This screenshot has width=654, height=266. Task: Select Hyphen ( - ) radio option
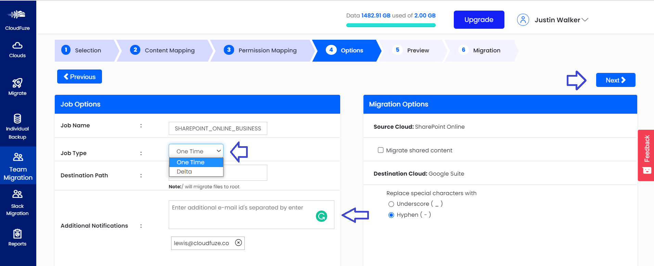tap(391, 215)
